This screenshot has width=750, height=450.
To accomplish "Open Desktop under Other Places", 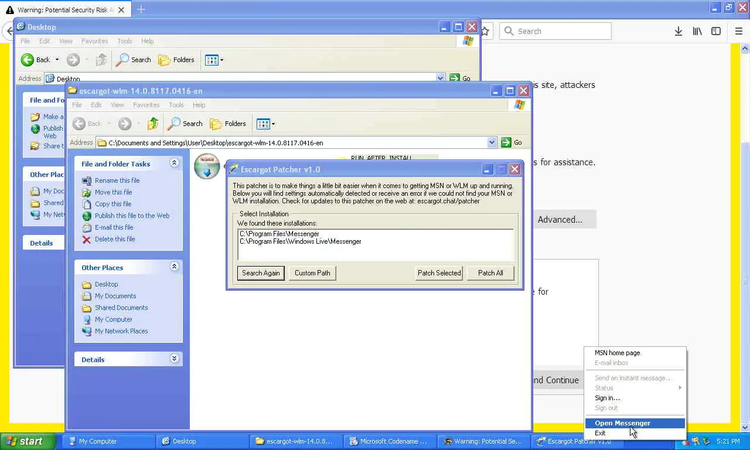I will click(106, 284).
